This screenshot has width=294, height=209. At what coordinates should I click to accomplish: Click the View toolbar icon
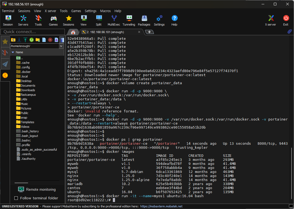(x=84, y=20)
